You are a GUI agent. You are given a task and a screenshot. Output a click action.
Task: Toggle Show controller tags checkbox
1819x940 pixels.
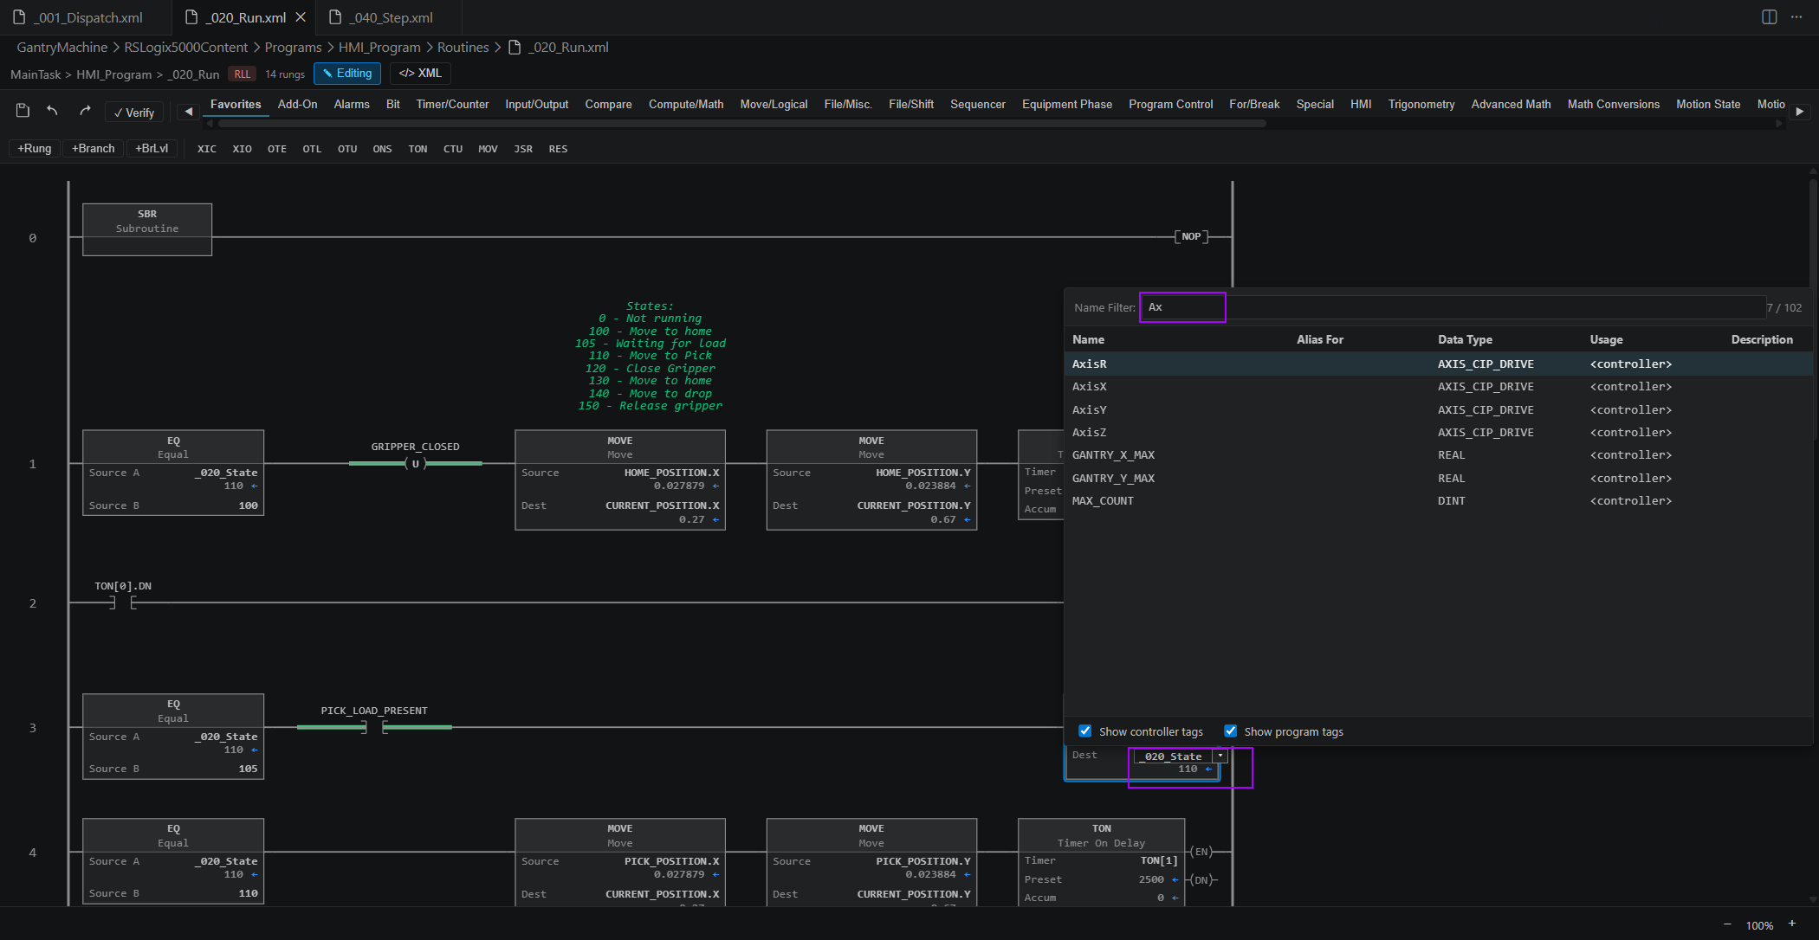pos(1085,731)
